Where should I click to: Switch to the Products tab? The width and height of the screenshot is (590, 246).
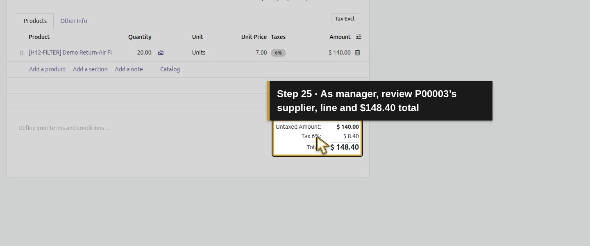35,21
